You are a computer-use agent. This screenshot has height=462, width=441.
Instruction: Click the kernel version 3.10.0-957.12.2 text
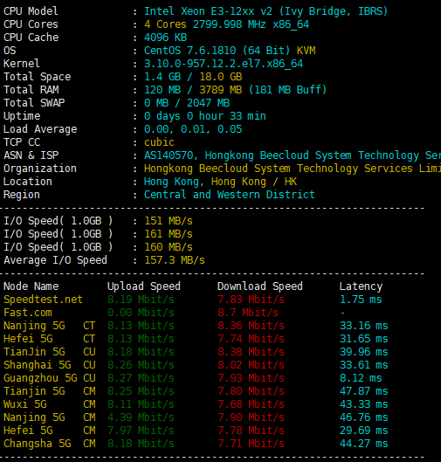(x=224, y=64)
